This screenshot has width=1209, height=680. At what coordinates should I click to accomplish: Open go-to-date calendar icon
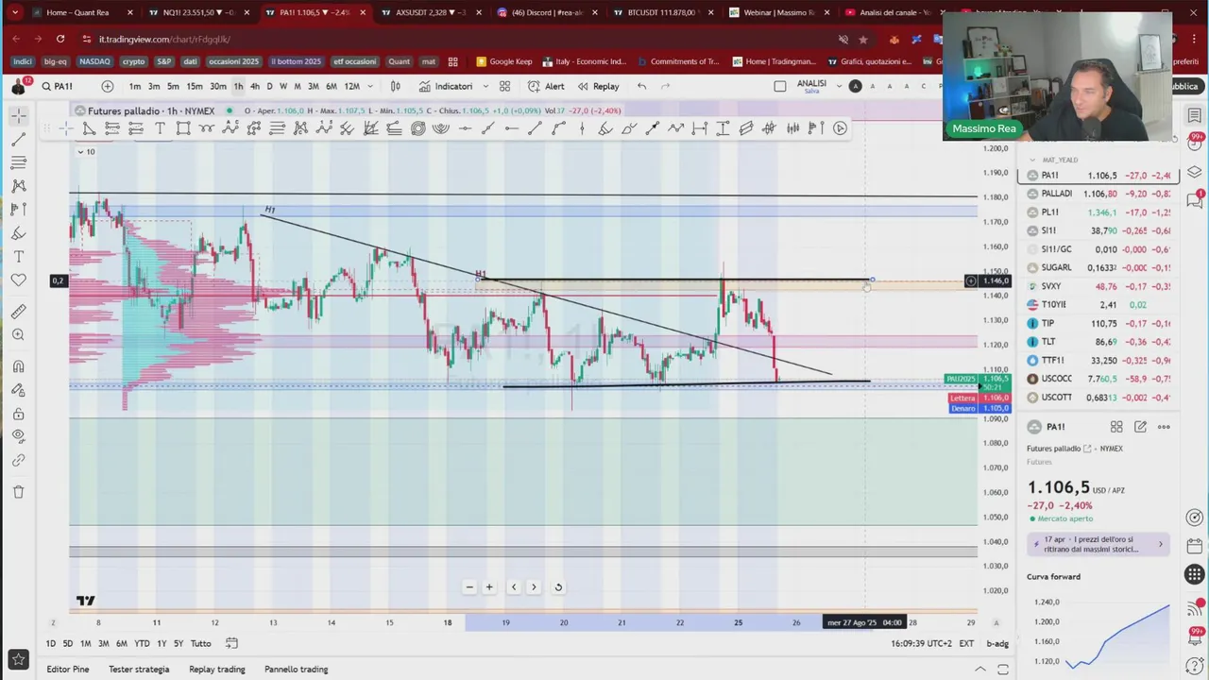point(231,643)
